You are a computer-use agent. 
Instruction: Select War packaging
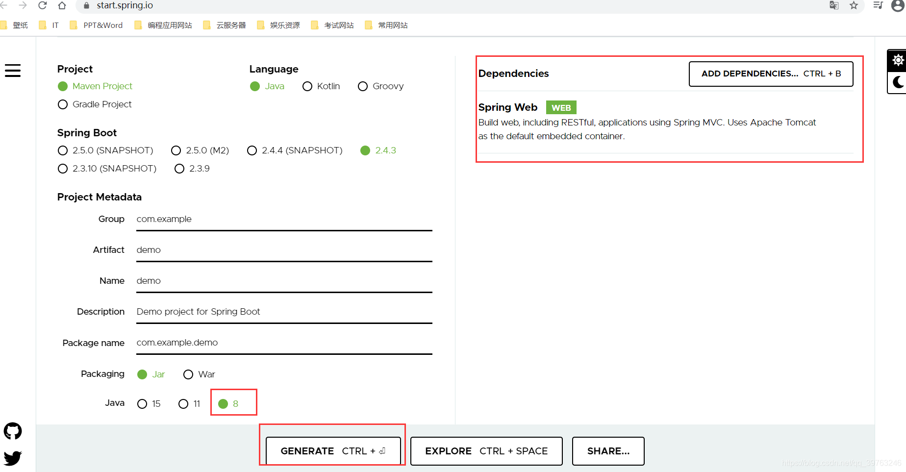199,374
